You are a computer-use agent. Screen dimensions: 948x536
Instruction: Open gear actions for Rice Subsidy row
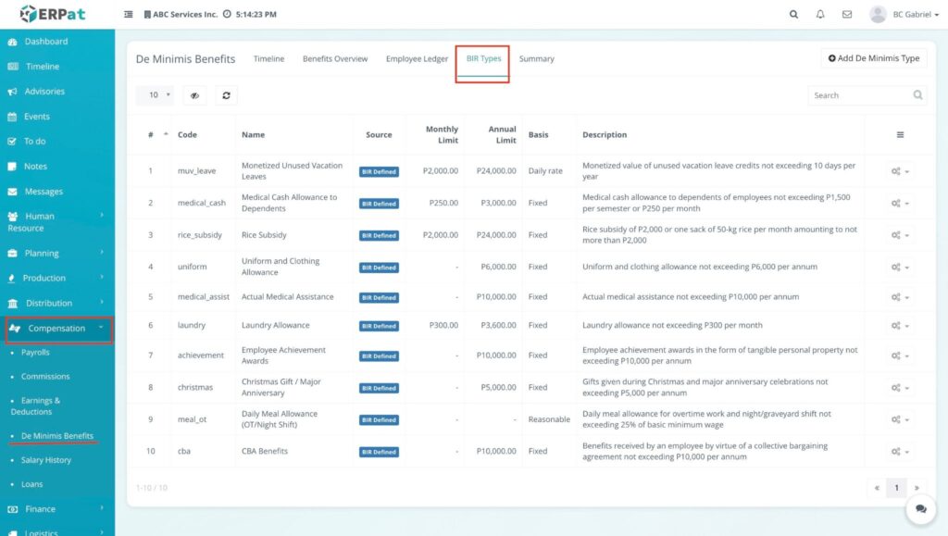899,235
